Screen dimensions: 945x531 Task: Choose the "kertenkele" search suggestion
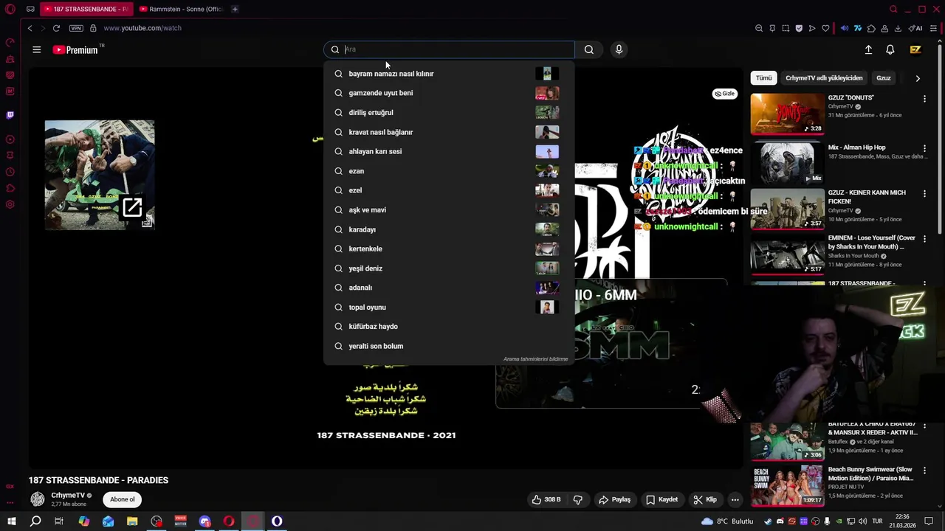[x=448, y=249]
